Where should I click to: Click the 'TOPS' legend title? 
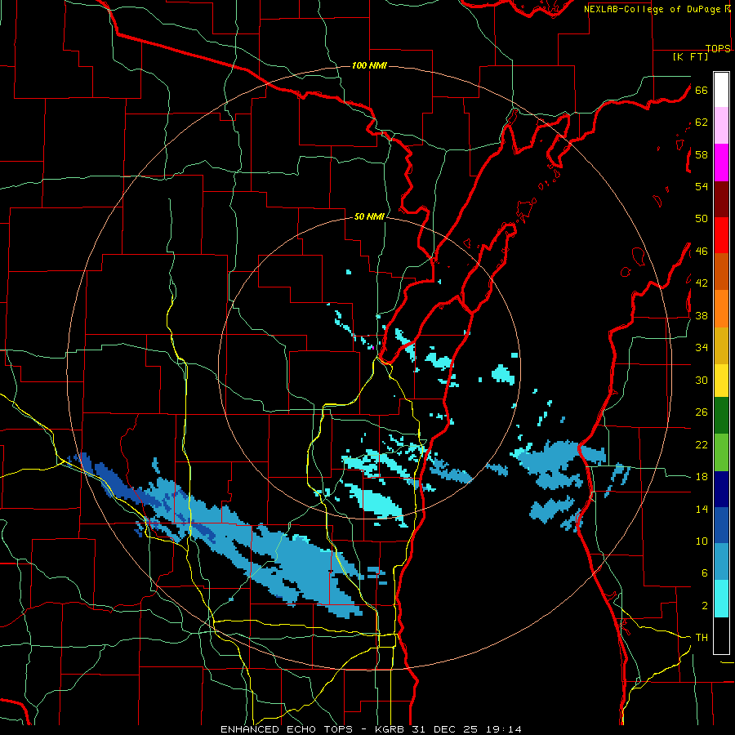718,48
